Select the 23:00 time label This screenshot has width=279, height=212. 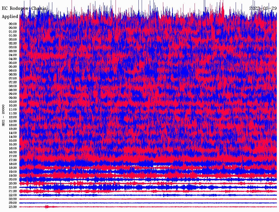coord(13,203)
